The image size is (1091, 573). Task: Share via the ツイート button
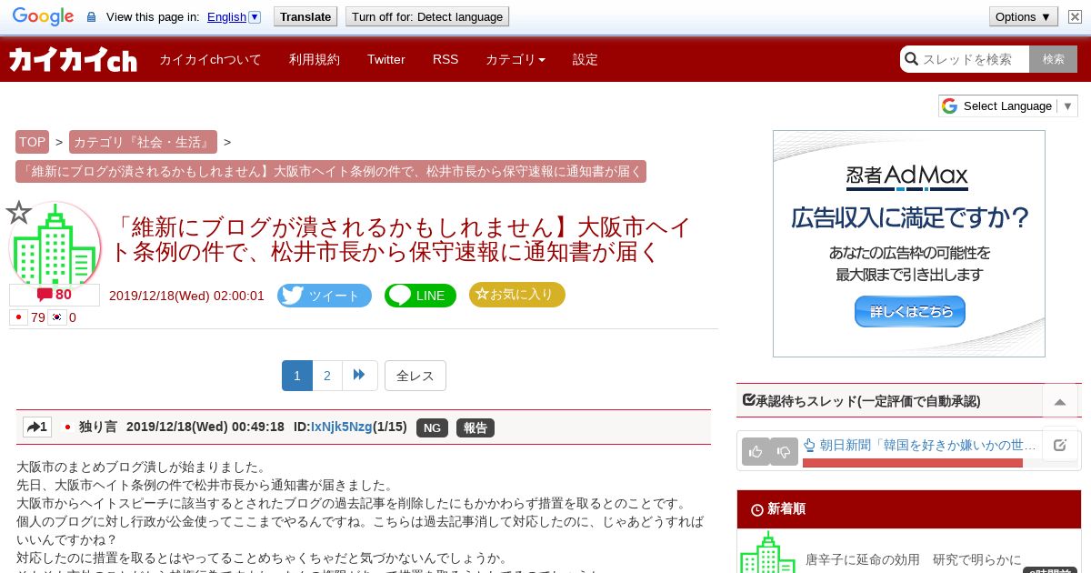pos(325,296)
